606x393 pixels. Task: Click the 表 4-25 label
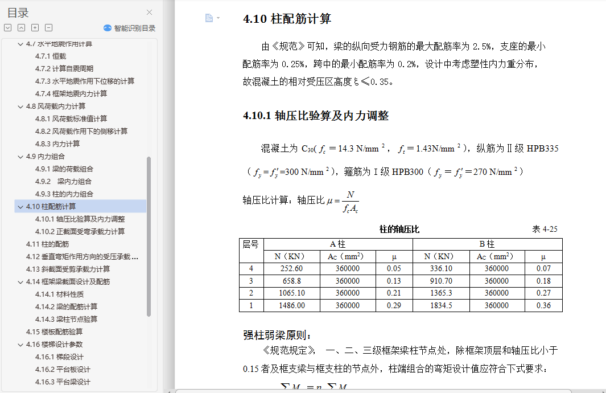tap(545, 229)
